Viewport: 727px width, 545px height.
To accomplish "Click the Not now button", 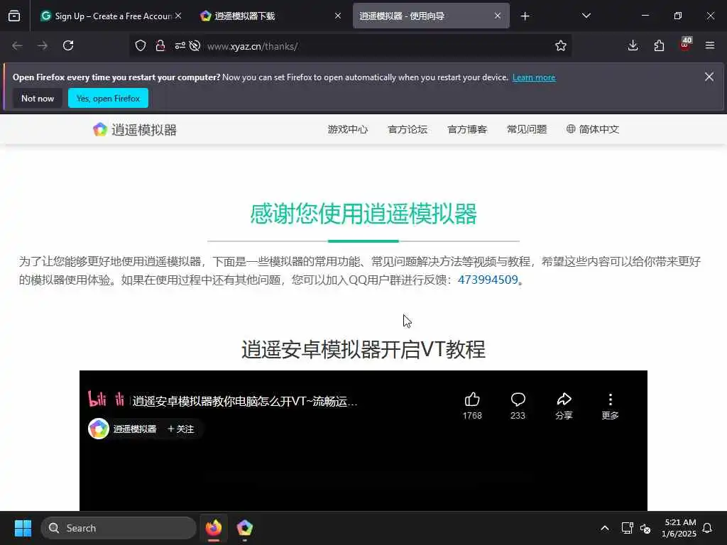I will click(38, 98).
